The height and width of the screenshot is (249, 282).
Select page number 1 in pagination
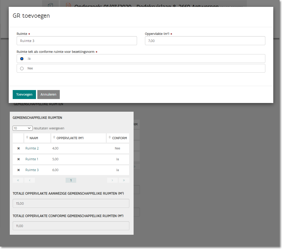(71, 180)
